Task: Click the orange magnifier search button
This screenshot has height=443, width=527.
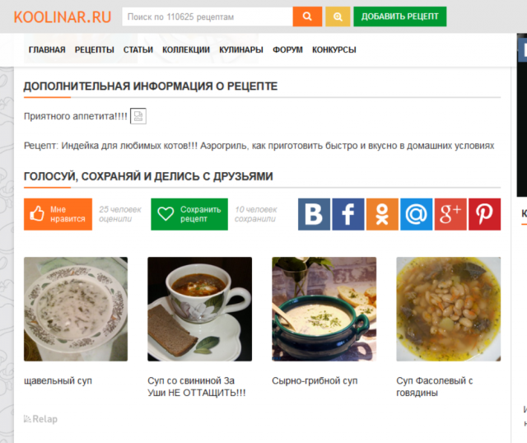Action: tap(307, 16)
